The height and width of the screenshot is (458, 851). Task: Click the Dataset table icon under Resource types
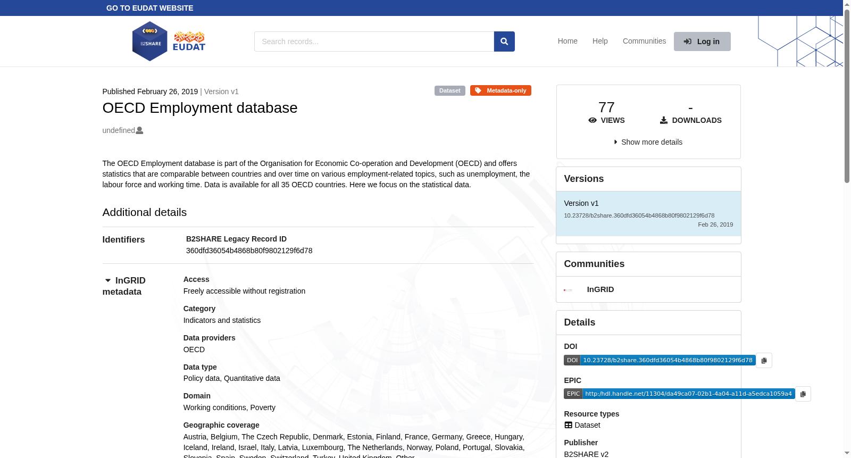point(568,425)
